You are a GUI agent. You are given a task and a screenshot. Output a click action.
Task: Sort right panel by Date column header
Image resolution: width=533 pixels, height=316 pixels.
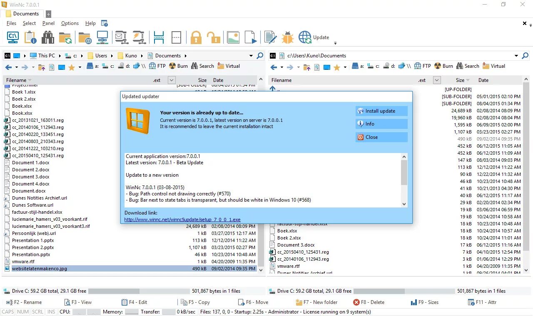[483, 80]
